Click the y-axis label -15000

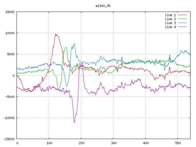coord(9,139)
